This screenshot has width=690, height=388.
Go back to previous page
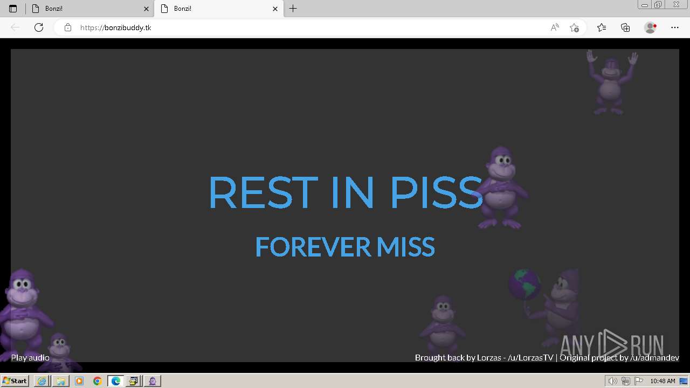(15, 27)
